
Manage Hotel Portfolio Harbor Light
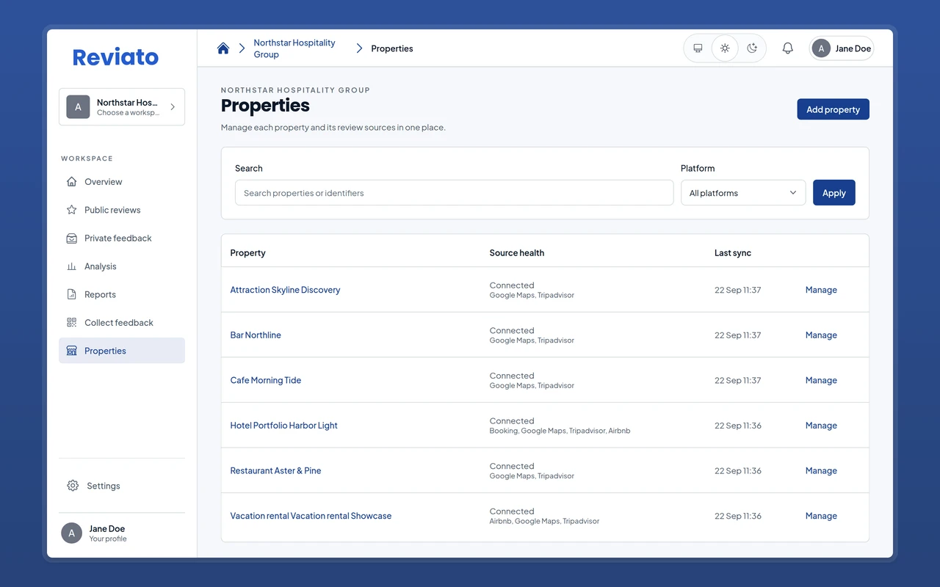click(821, 426)
